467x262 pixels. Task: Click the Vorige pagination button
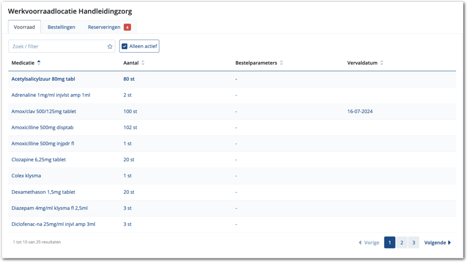[369, 243]
